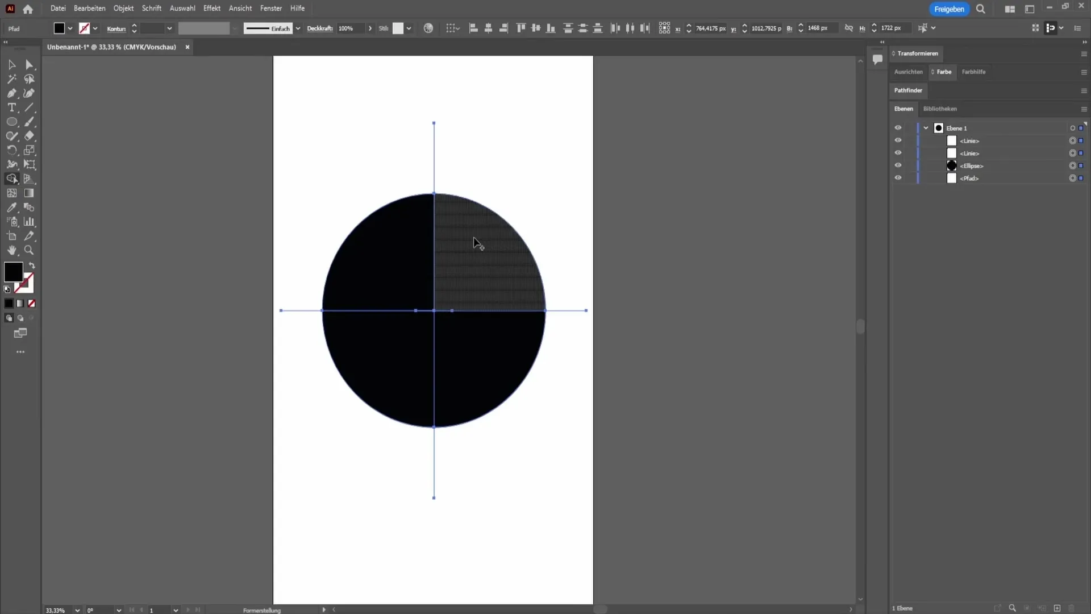
Task: Select the Zoom tool in toolbar
Action: click(29, 250)
